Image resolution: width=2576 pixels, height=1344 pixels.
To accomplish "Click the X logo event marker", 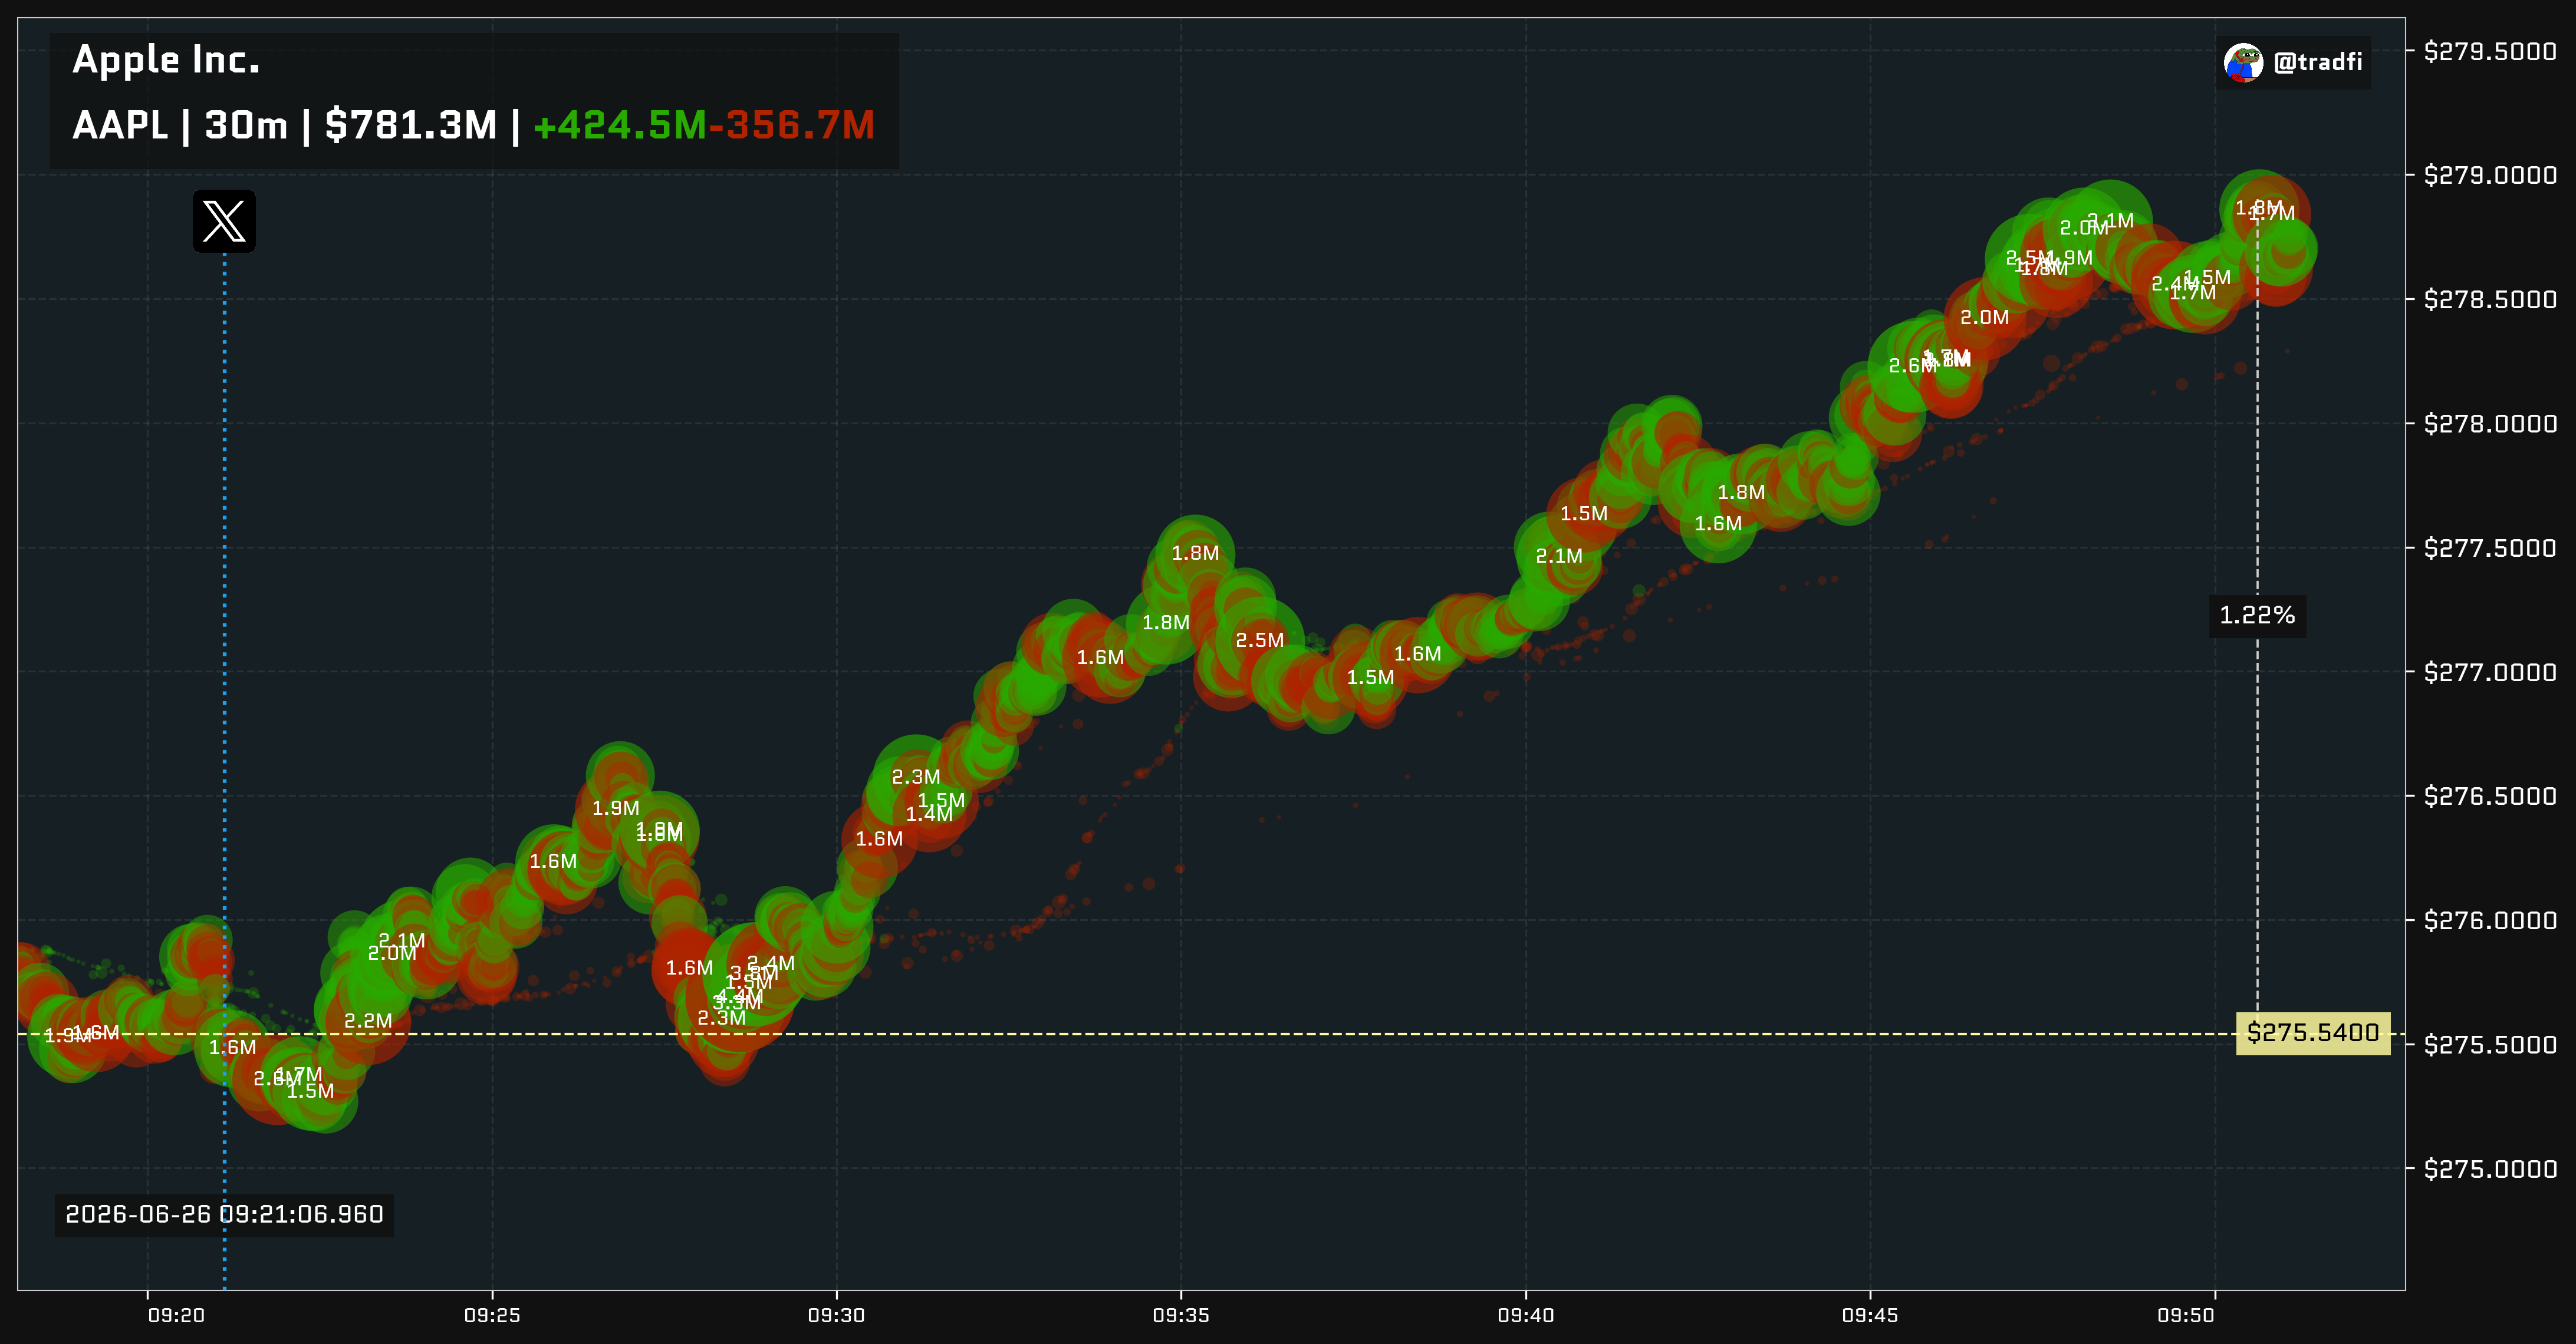I will 224,221.
